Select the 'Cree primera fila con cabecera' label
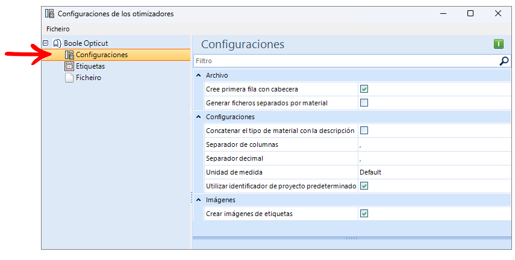 click(x=252, y=89)
